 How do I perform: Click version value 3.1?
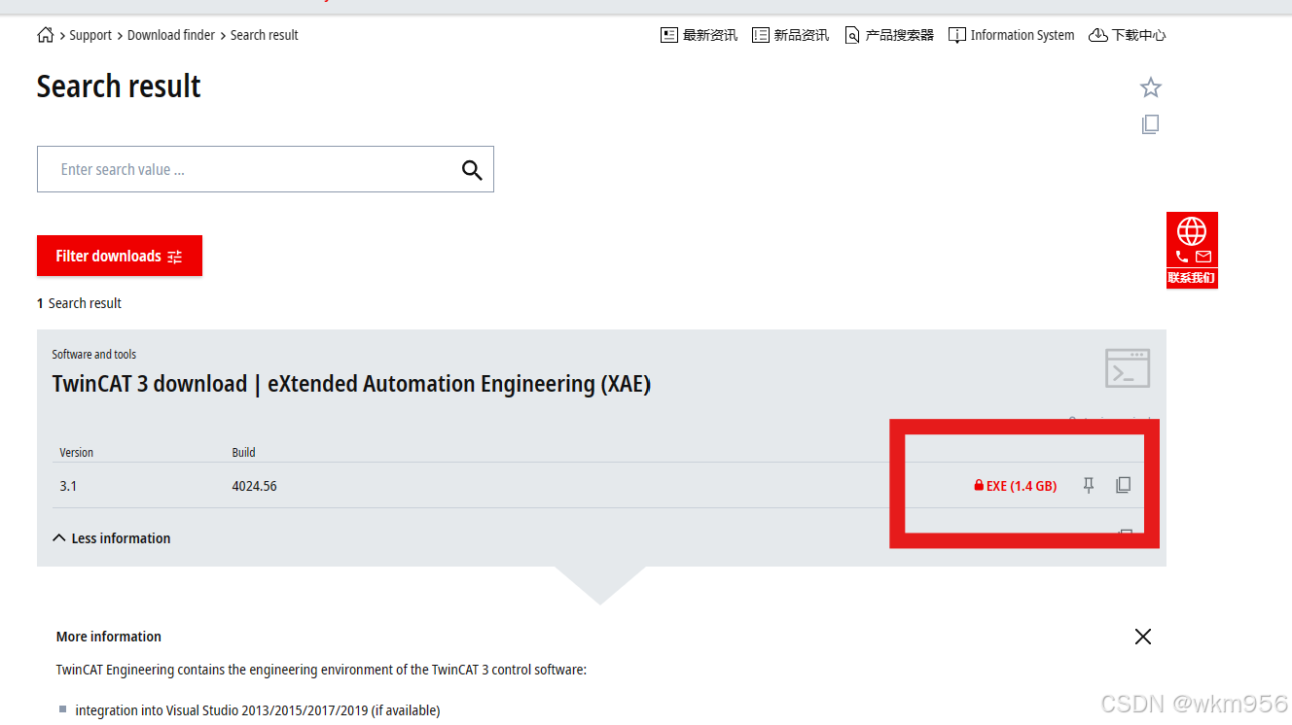pyautogui.click(x=68, y=486)
